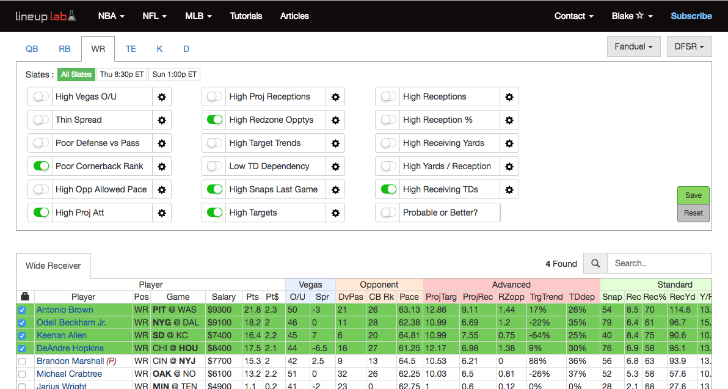Viewport: 728px width, 389px height.
Task: Reset all filters with Reset button
Action: pos(693,213)
